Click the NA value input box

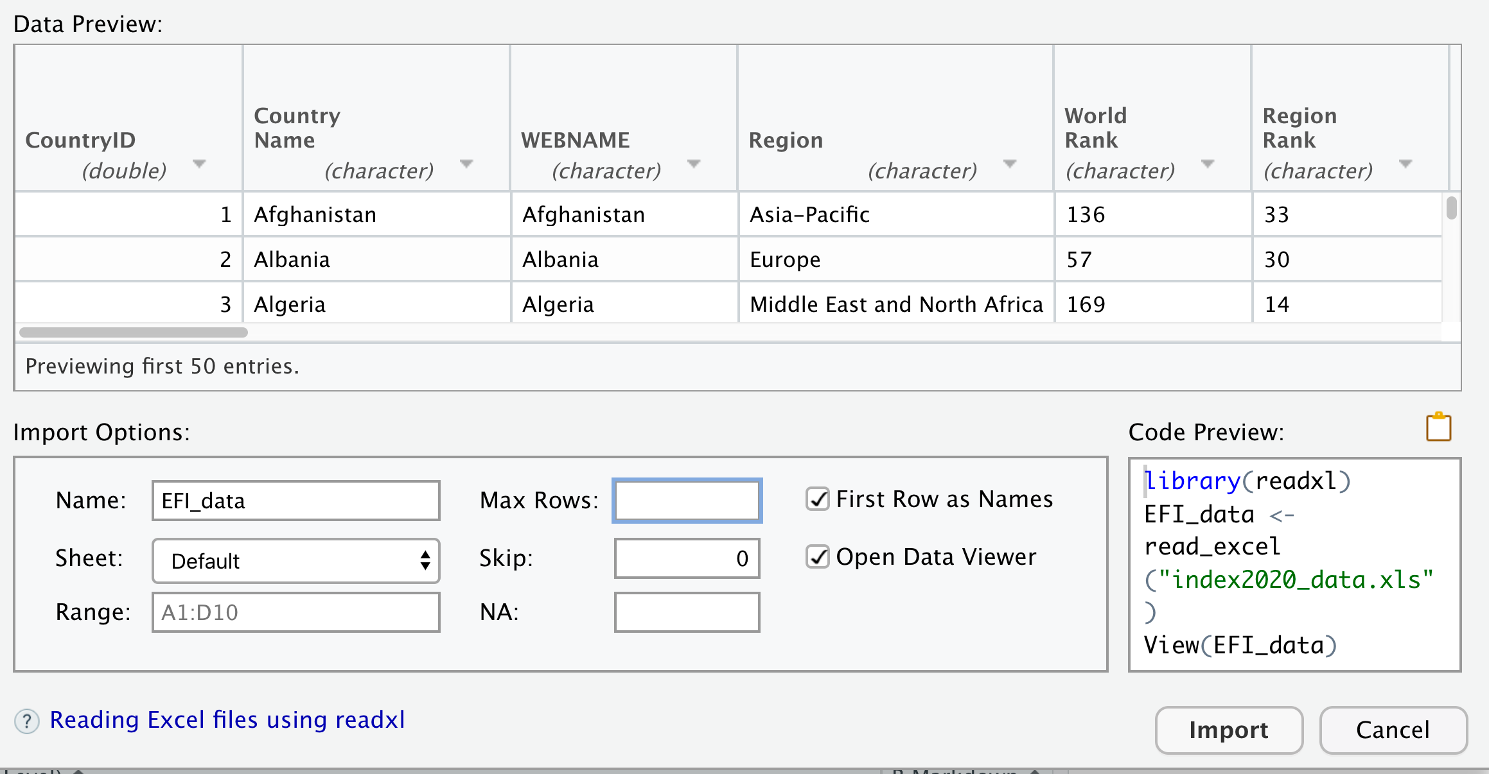coord(687,612)
